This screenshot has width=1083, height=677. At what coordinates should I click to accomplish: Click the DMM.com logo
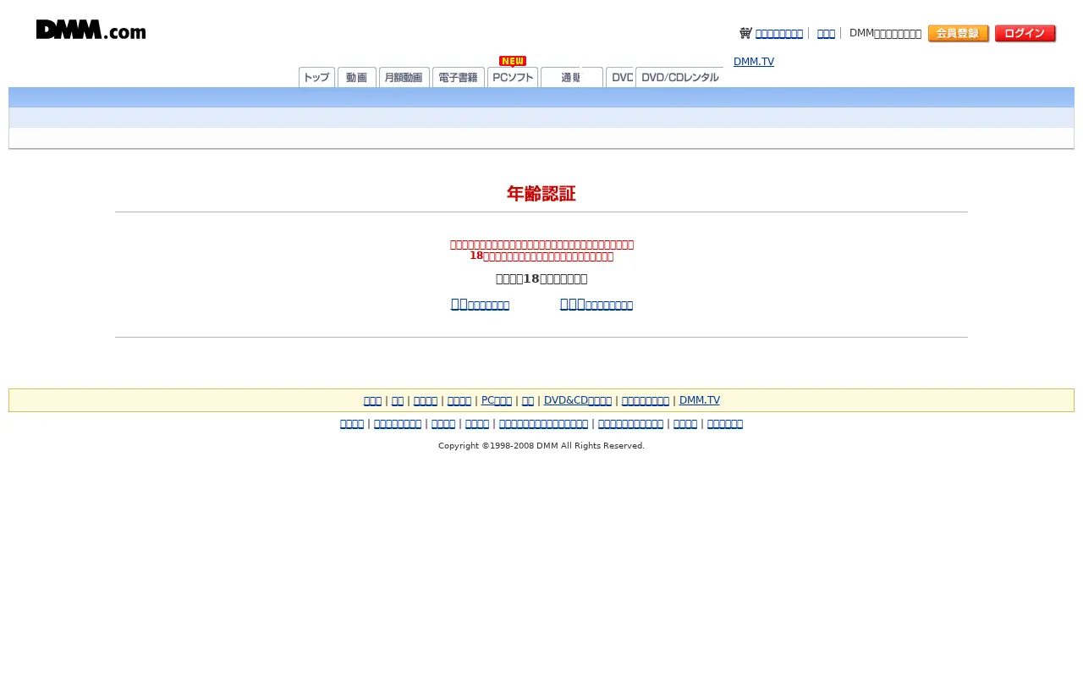point(91,30)
